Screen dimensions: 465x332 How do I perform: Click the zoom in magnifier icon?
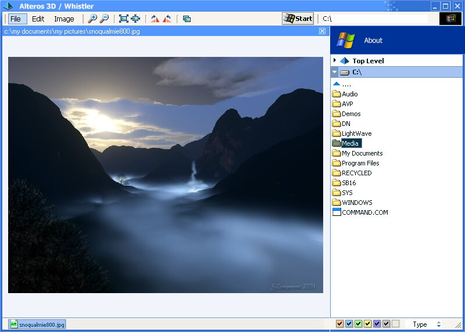pyautogui.click(x=92, y=19)
